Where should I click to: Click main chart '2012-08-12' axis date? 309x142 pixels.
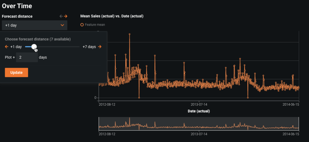click(107, 104)
